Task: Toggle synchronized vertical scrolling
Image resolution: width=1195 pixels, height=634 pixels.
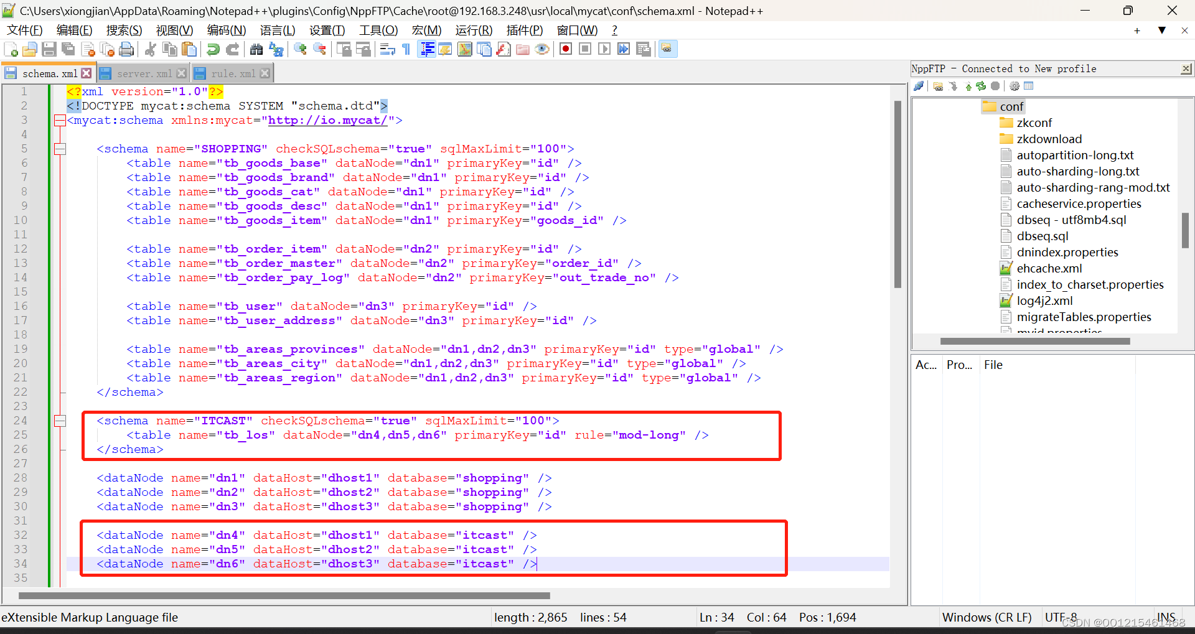Action: coord(344,49)
